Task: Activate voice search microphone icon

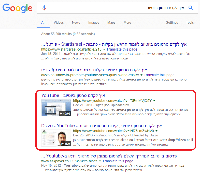Action: pos(44,8)
